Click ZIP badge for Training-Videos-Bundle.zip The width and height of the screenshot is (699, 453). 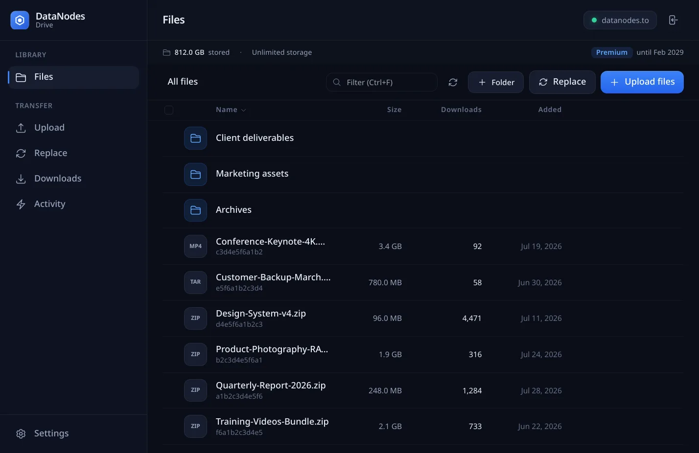coord(195,426)
